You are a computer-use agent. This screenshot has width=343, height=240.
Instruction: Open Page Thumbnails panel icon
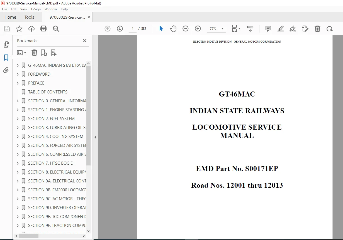(x=6, y=44)
